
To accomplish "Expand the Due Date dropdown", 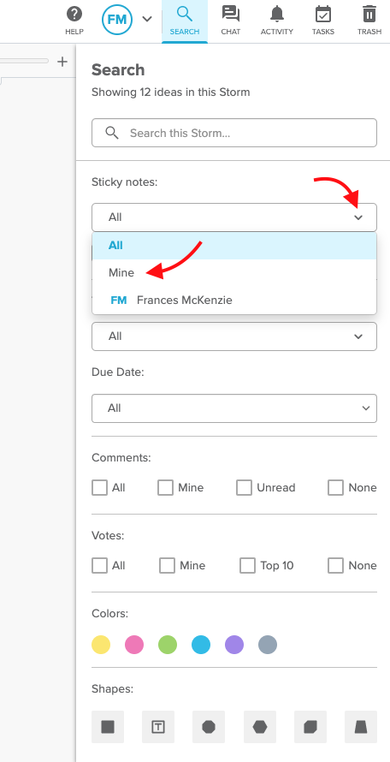I will (x=234, y=408).
